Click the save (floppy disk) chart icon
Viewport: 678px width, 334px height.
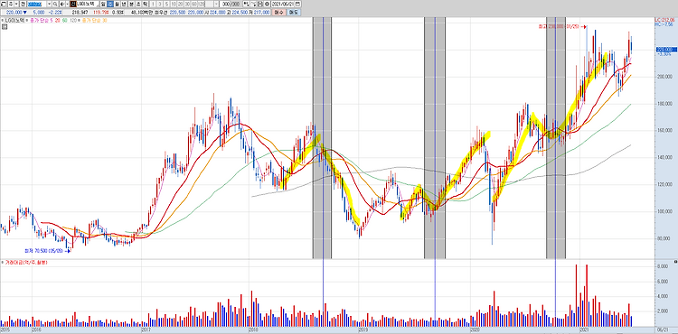pos(260,4)
